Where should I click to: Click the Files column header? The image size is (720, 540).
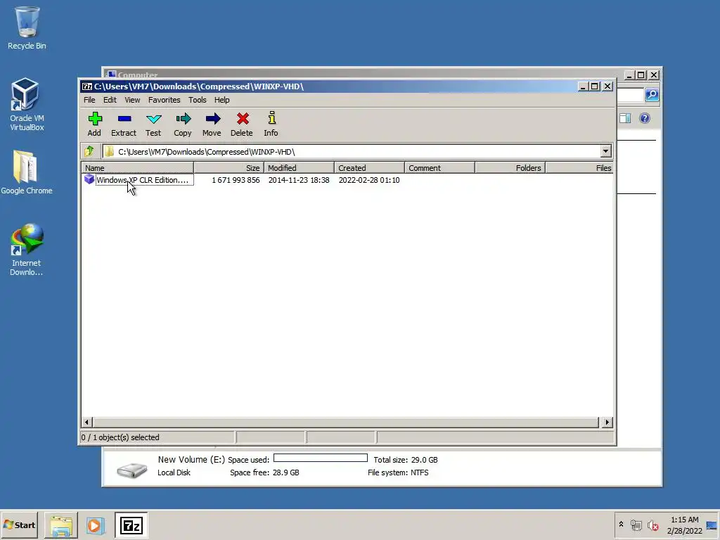click(579, 167)
